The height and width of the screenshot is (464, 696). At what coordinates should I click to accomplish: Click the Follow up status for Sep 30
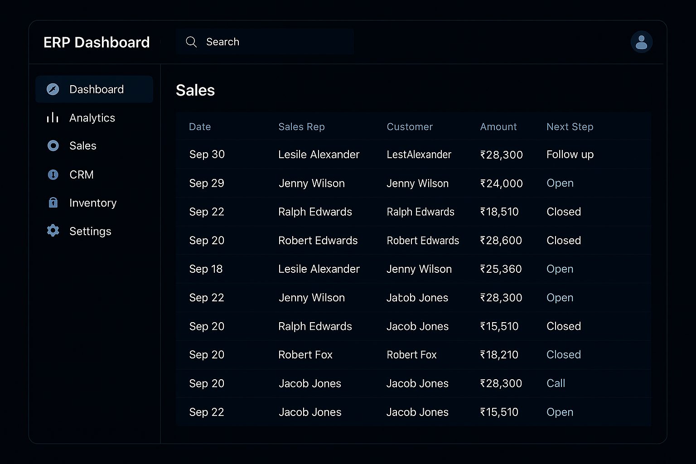point(570,155)
